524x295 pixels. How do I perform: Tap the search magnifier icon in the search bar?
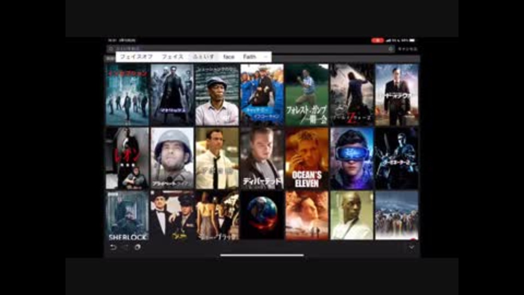pos(111,49)
